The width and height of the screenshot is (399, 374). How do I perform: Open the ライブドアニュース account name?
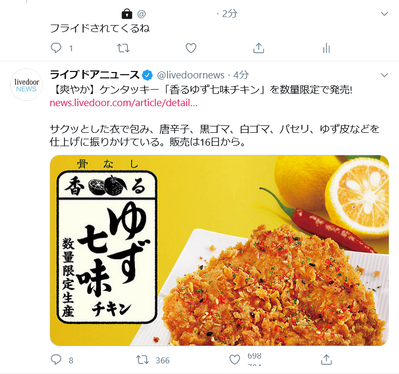94,75
